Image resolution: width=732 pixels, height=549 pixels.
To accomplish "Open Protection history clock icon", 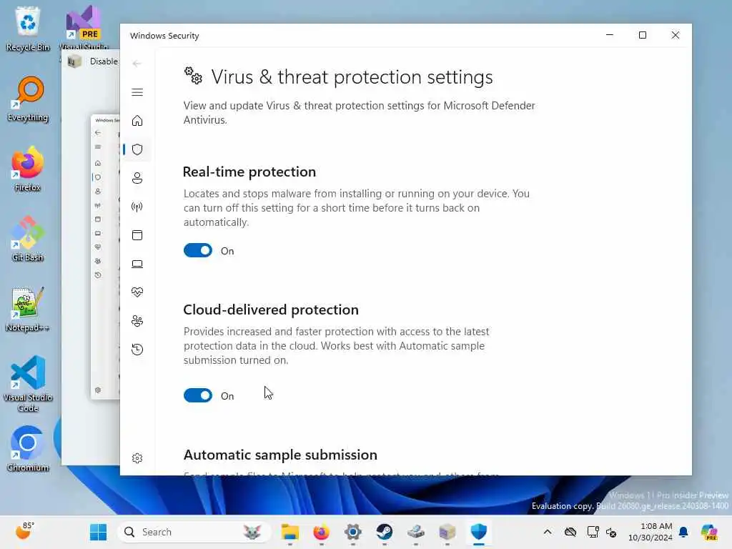I will 137,350.
